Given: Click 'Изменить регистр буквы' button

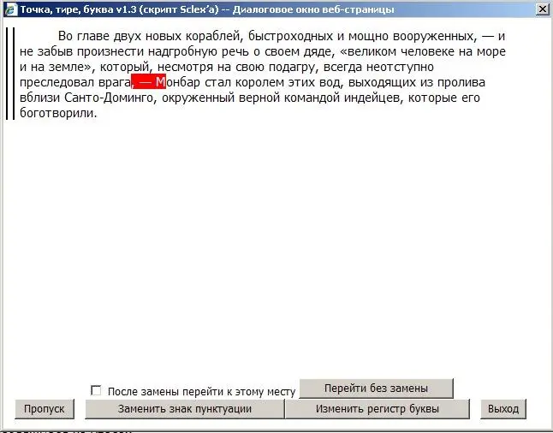Looking at the screenshot, I should click(377, 409).
